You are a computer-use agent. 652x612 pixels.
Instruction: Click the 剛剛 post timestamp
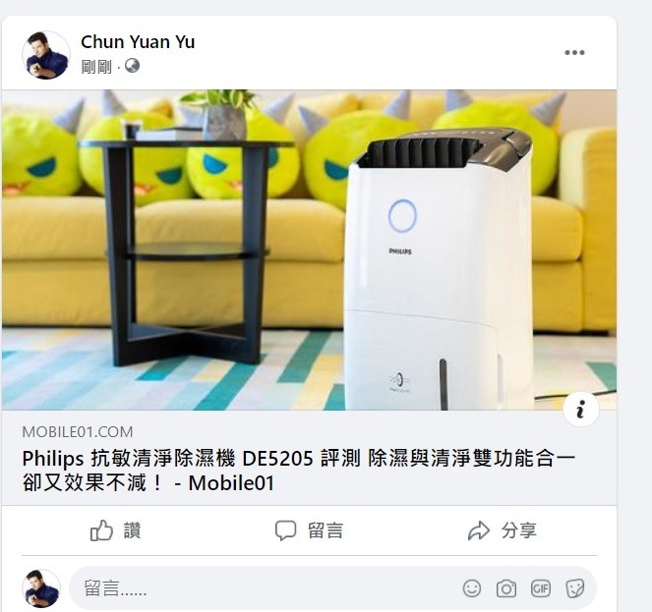(96, 67)
